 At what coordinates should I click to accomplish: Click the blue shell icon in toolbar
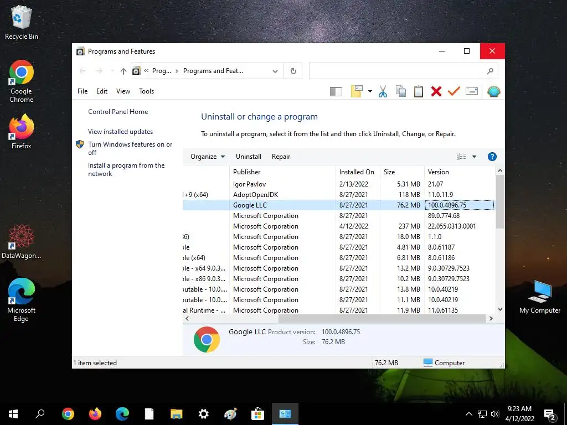493,91
